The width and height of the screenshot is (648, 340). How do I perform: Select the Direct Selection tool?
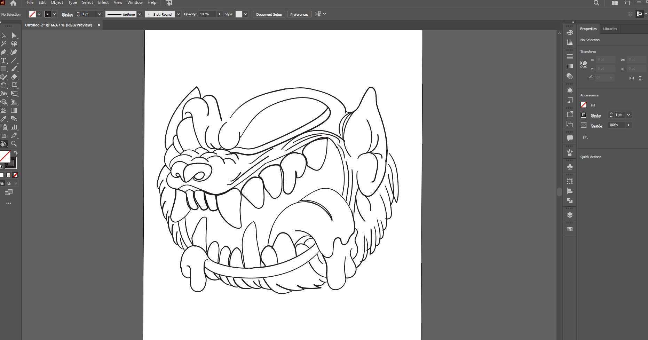point(14,35)
